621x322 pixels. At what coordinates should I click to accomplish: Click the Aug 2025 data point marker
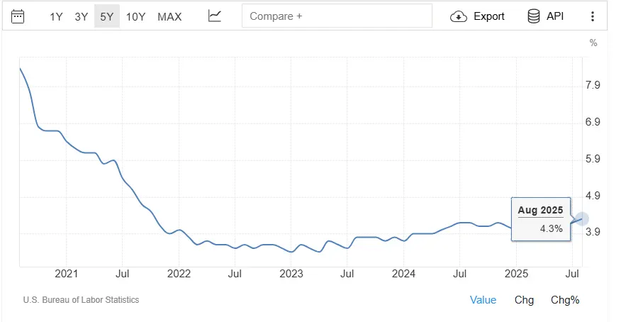[582, 219]
